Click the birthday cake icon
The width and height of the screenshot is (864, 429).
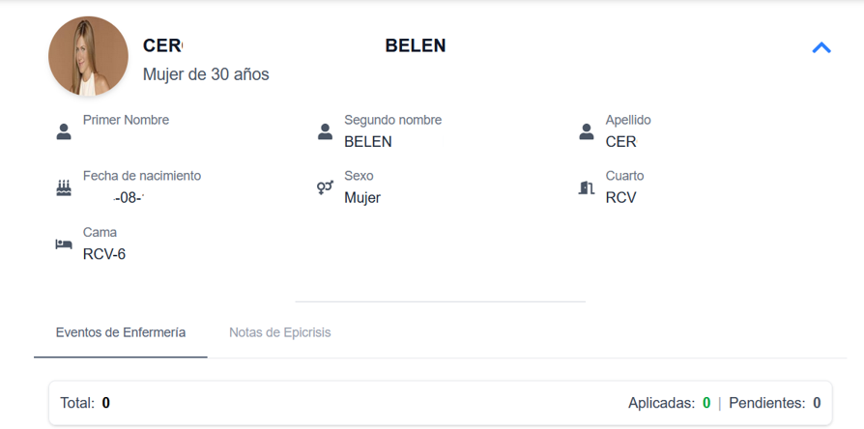(64, 187)
